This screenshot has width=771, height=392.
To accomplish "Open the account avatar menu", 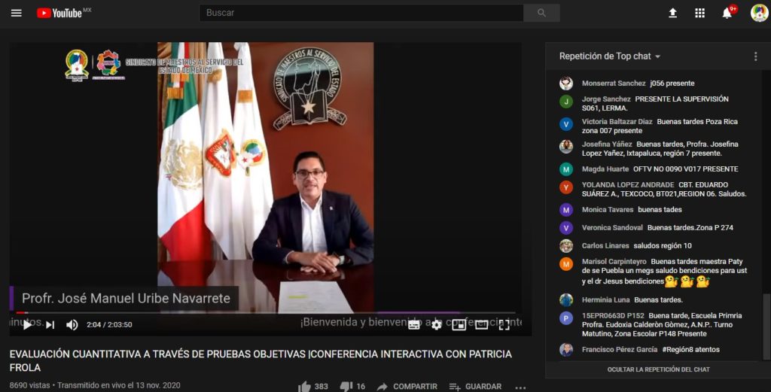I will click(x=759, y=13).
